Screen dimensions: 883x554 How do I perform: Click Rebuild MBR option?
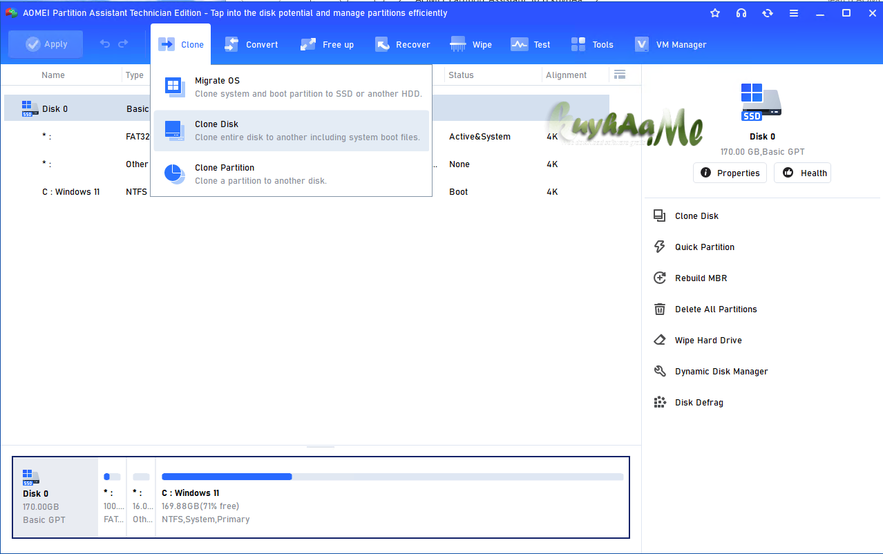[x=701, y=278]
